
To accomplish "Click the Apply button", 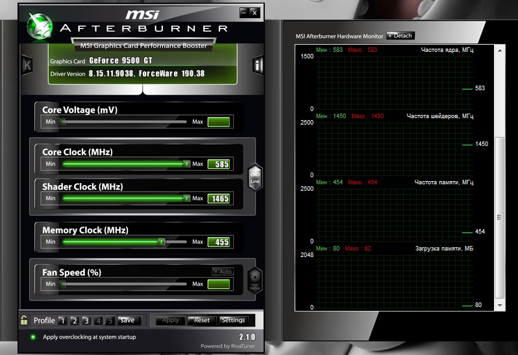I will click(170, 320).
